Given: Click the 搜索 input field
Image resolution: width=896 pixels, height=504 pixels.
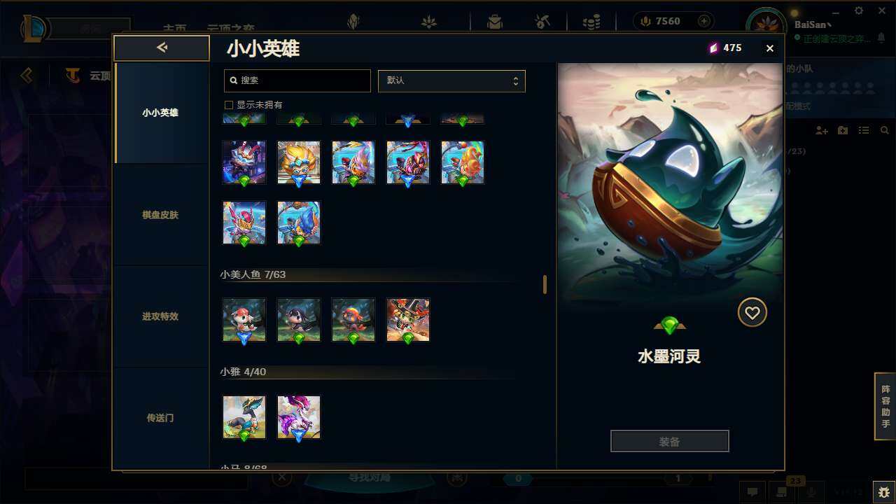Looking at the screenshot, I should coord(297,80).
